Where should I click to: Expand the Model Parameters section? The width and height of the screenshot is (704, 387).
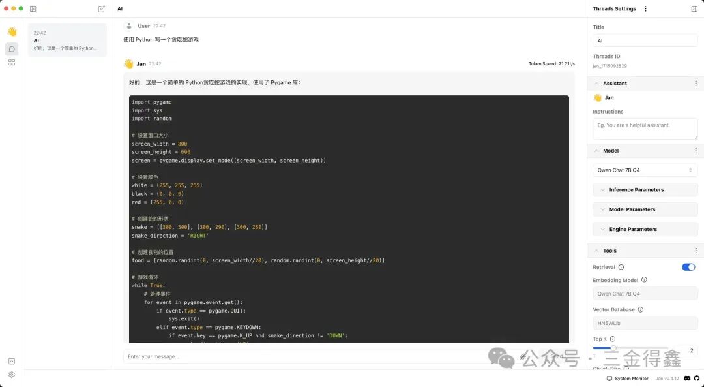pos(645,209)
